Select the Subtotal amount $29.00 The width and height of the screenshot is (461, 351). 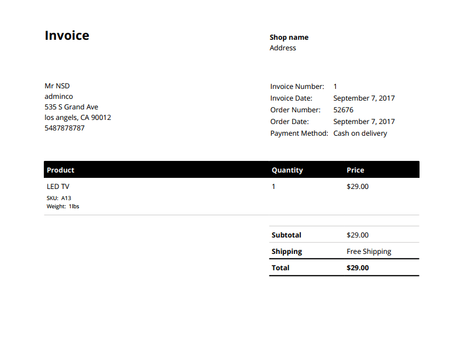pyautogui.click(x=358, y=235)
